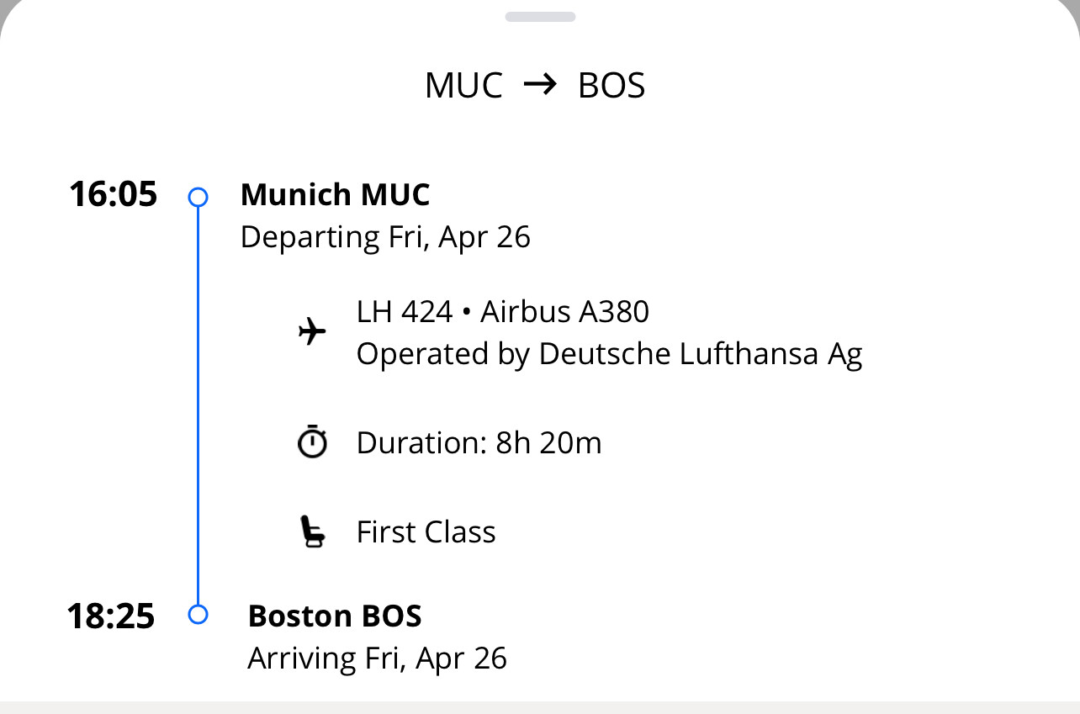Click the 18:25 arrival time
The width and height of the screenshot is (1080, 714).
(x=111, y=616)
